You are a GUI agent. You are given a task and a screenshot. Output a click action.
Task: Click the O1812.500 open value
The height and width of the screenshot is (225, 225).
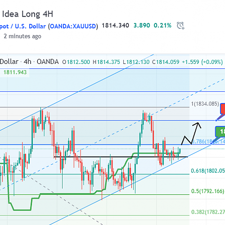click(x=76, y=62)
